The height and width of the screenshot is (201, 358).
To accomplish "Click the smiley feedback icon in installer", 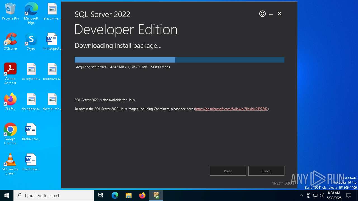I will coord(262,14).
